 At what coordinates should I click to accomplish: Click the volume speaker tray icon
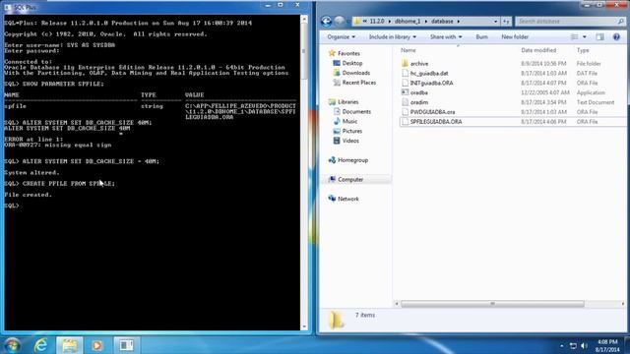tap(584, 345)
